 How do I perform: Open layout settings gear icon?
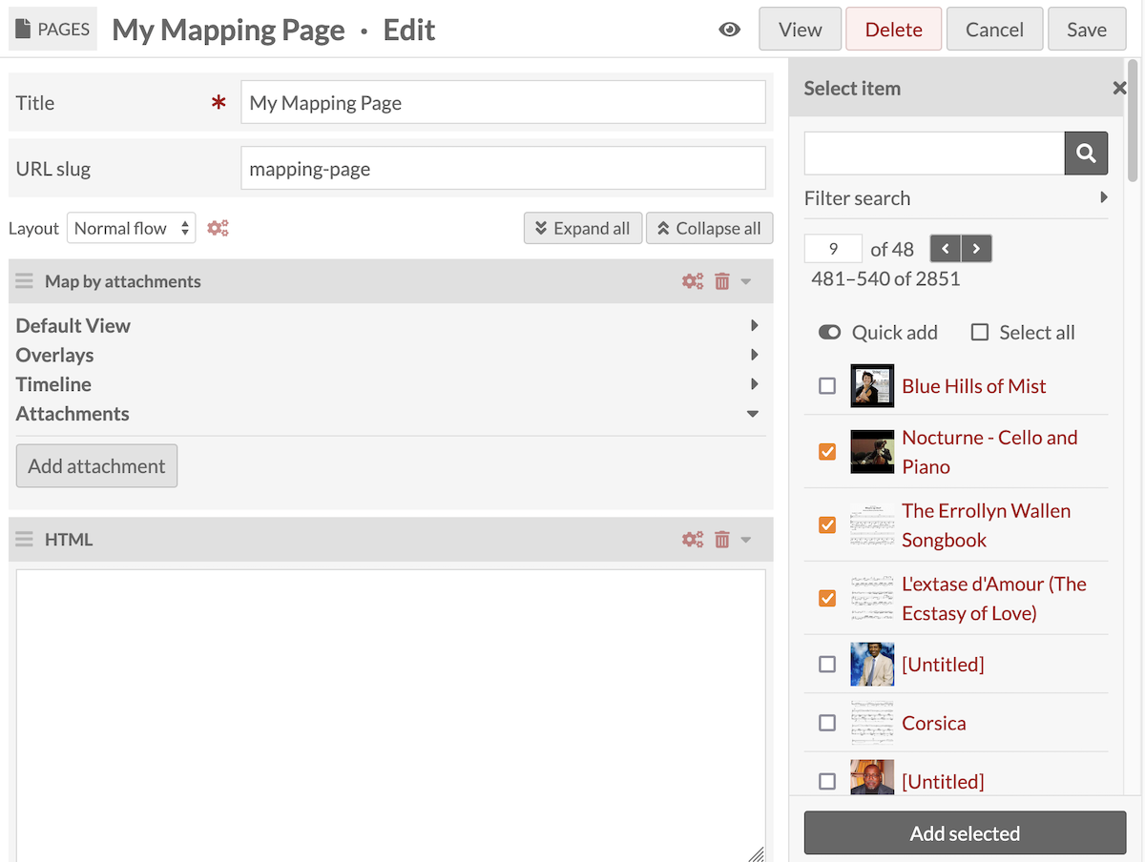[218, 228]
